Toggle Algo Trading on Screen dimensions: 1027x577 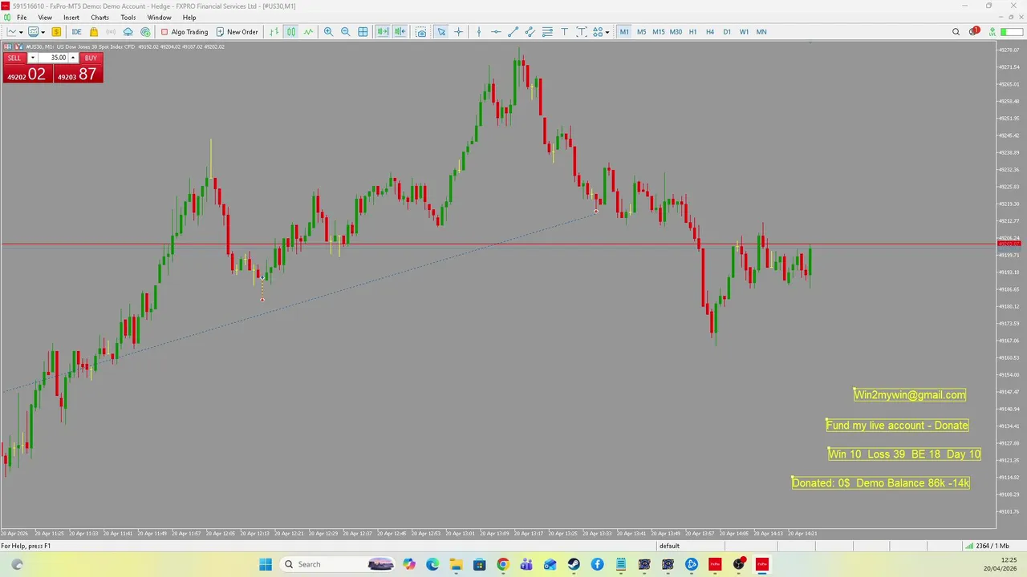coord(185,32)
